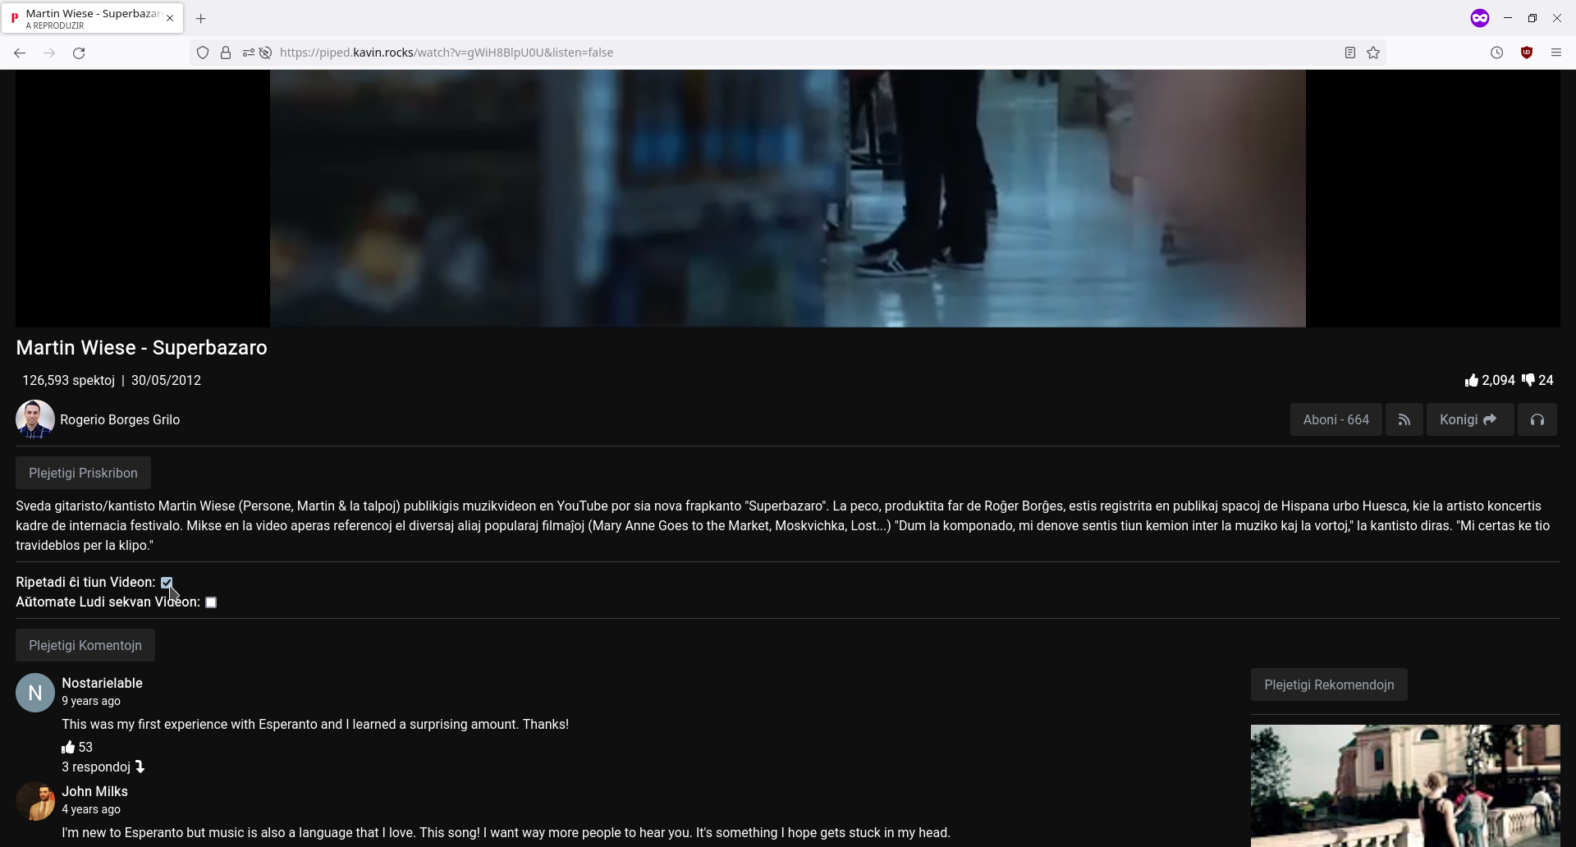Open Rogerio Borges Grilo channel avatar

coord(35,419)
